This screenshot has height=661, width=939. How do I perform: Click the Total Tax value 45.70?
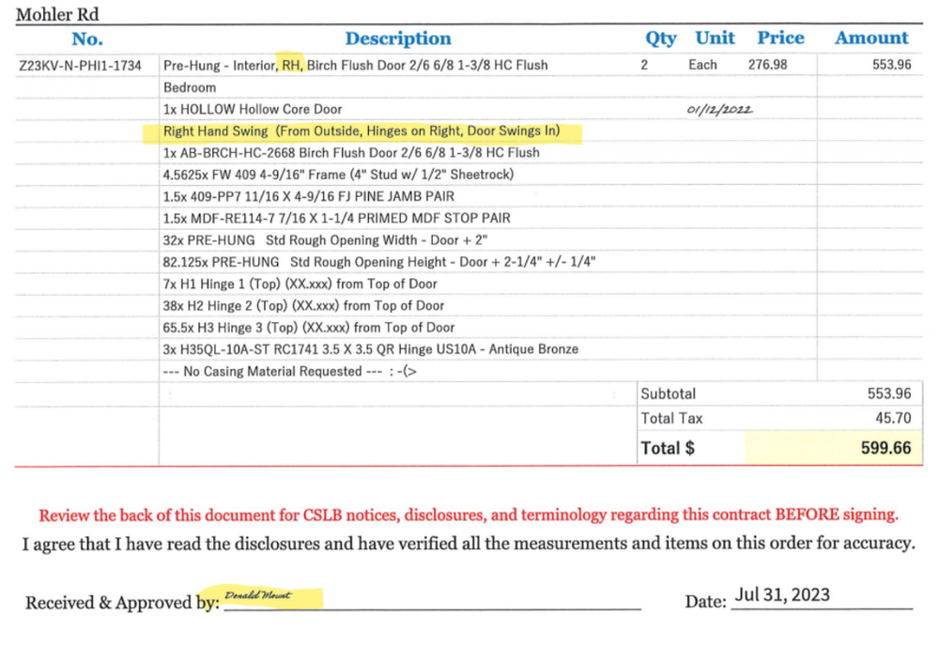point(894,419)
